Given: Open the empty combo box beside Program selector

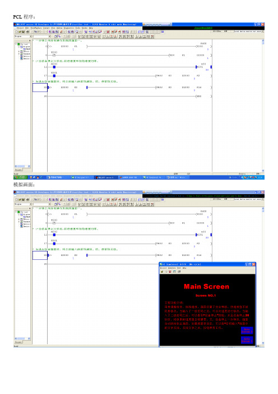Looking at the screenshot, I should click(43, 36).
